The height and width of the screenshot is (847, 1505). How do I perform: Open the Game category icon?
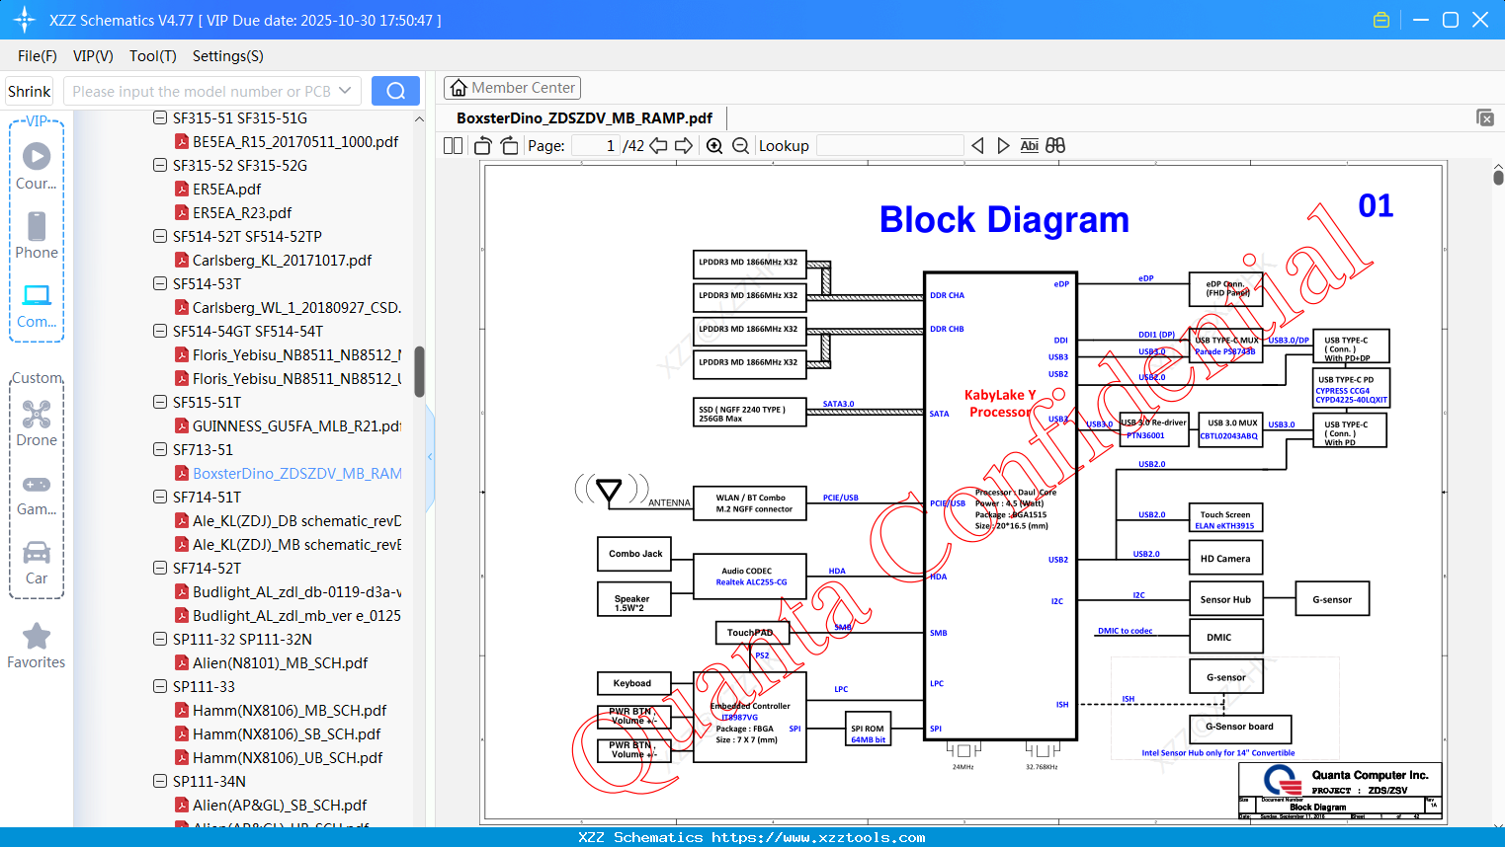click(37, 494)
